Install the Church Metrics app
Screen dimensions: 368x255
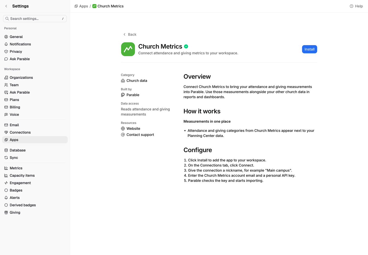pos(309,49)
